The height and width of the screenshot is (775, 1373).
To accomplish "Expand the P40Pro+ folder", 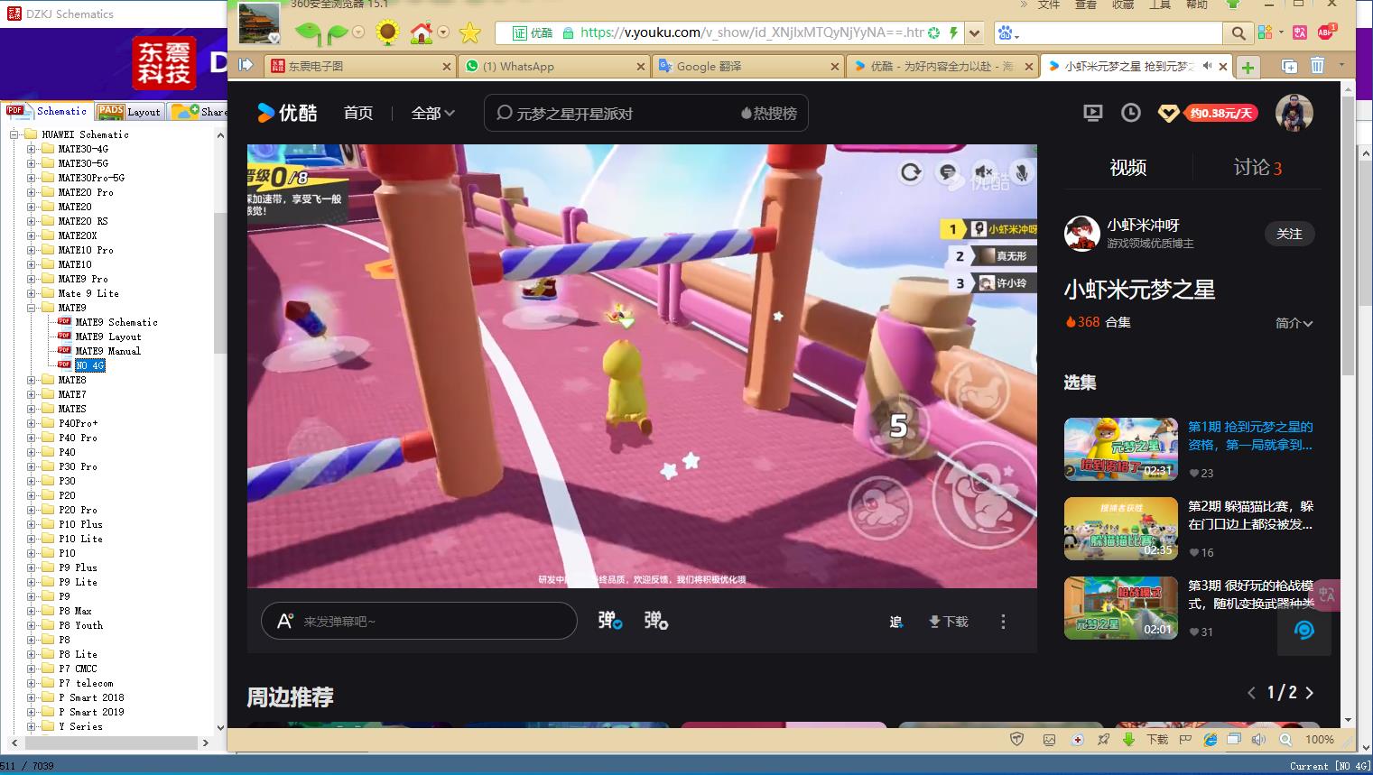I will tap(31, 423).
